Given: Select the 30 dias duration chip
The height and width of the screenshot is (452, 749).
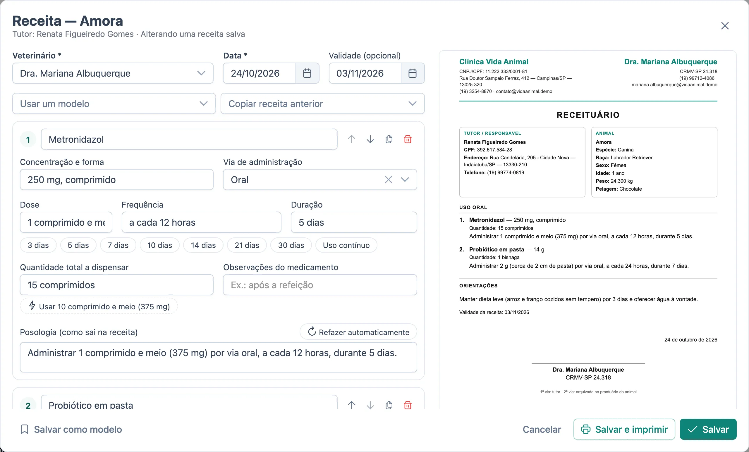Looking at the screenshot, I should pos(291,245).
